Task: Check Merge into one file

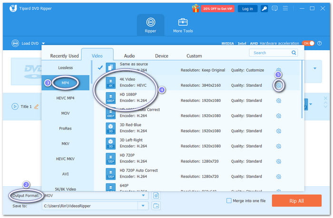Action: 229,200
